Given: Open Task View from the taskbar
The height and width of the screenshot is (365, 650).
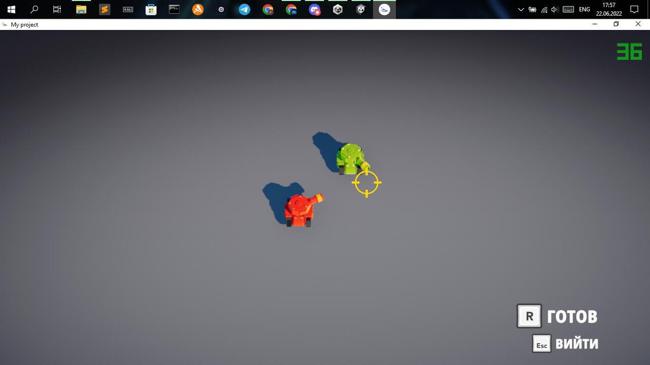Looking at the screenshot, I should [x=57, y=9].
